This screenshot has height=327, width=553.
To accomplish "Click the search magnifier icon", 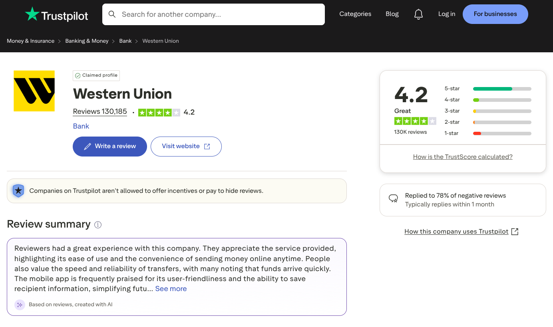I will [x=112, y=14].
